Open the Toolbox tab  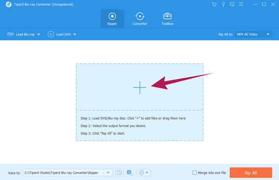167,19
